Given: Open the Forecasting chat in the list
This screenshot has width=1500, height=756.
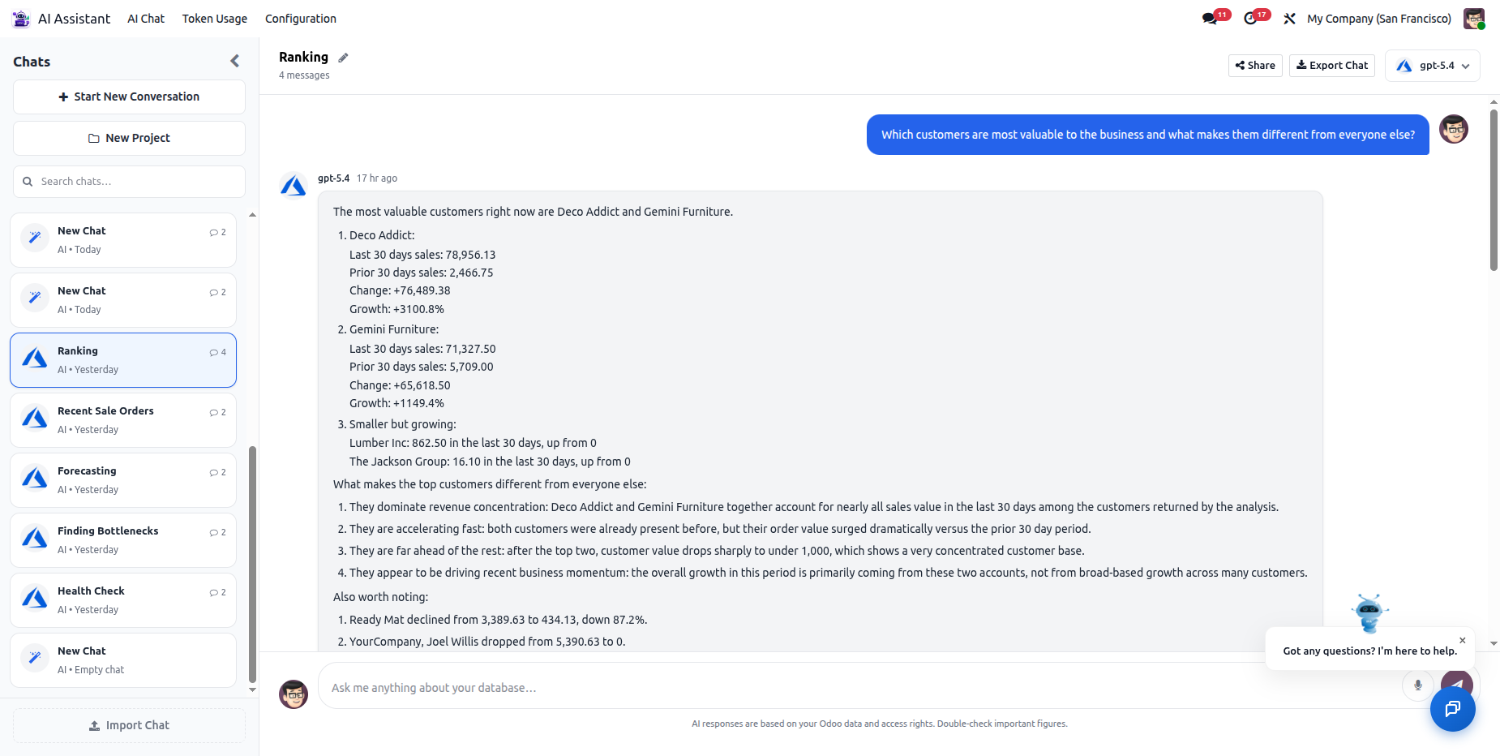Looking at the screenshot, I should [x=123, y=480].
